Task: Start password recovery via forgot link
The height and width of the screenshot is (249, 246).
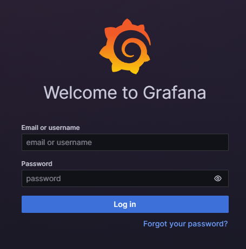Action: pos(185,224)
